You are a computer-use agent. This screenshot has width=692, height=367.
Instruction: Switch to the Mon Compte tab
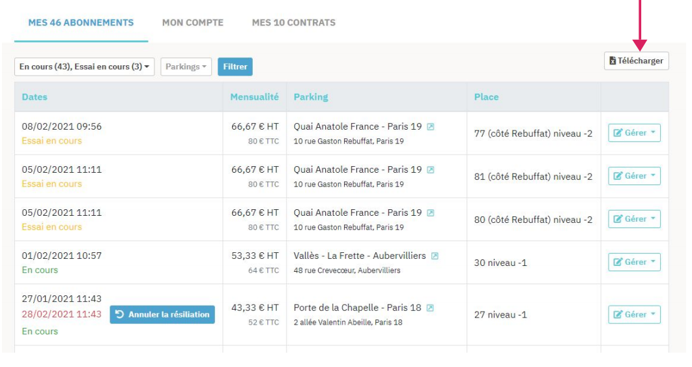click(x=193, y=23)
